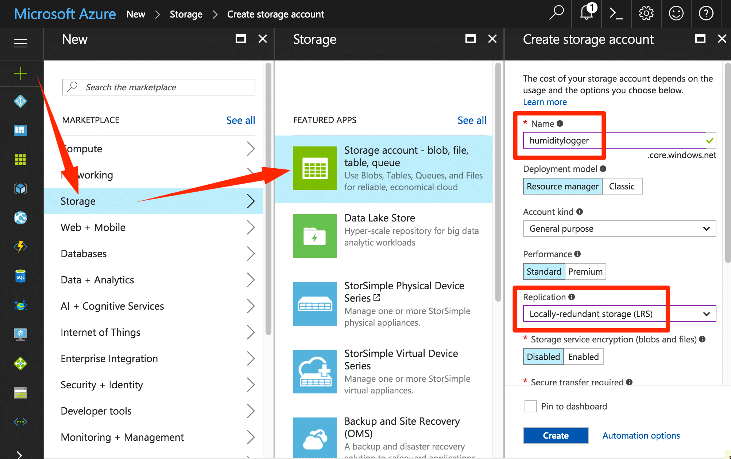Viewport: 731px width, 459px height.
Task: Select Developer tools category
Action: (153, 411)
